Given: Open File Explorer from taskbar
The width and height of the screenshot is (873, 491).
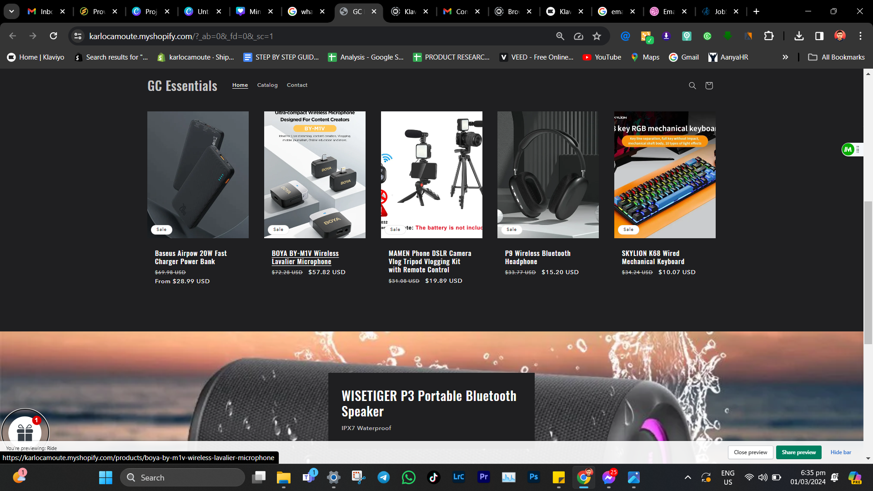Looking at the screenshot, I should tap(283, 477).
